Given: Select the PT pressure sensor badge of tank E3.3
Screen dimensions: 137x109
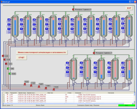Looking at the screenshot, I should coord(95,68).
